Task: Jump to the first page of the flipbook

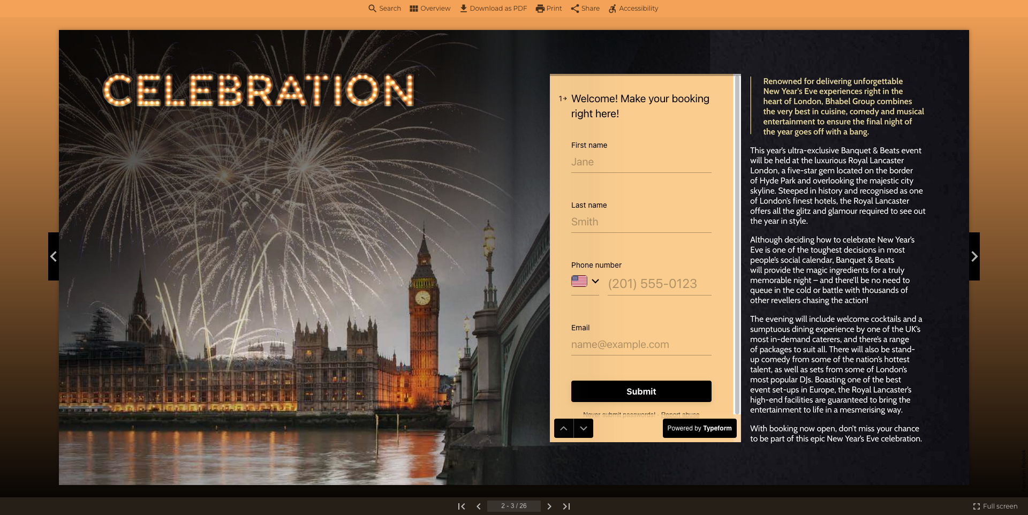Action: (462, 506)
